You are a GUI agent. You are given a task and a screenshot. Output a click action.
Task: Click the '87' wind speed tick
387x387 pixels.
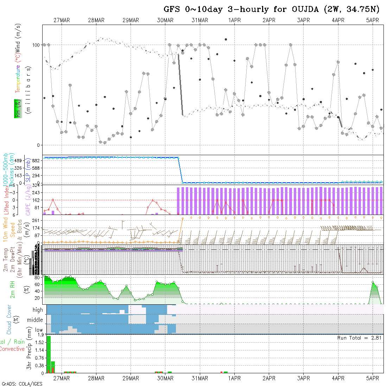[37, 235]
